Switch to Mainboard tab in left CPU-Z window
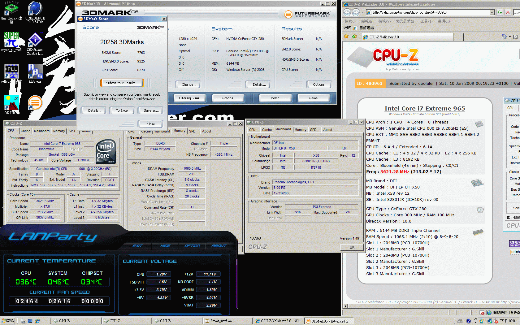This screenshot has width=520, height=325. click(x=42, y=131)
